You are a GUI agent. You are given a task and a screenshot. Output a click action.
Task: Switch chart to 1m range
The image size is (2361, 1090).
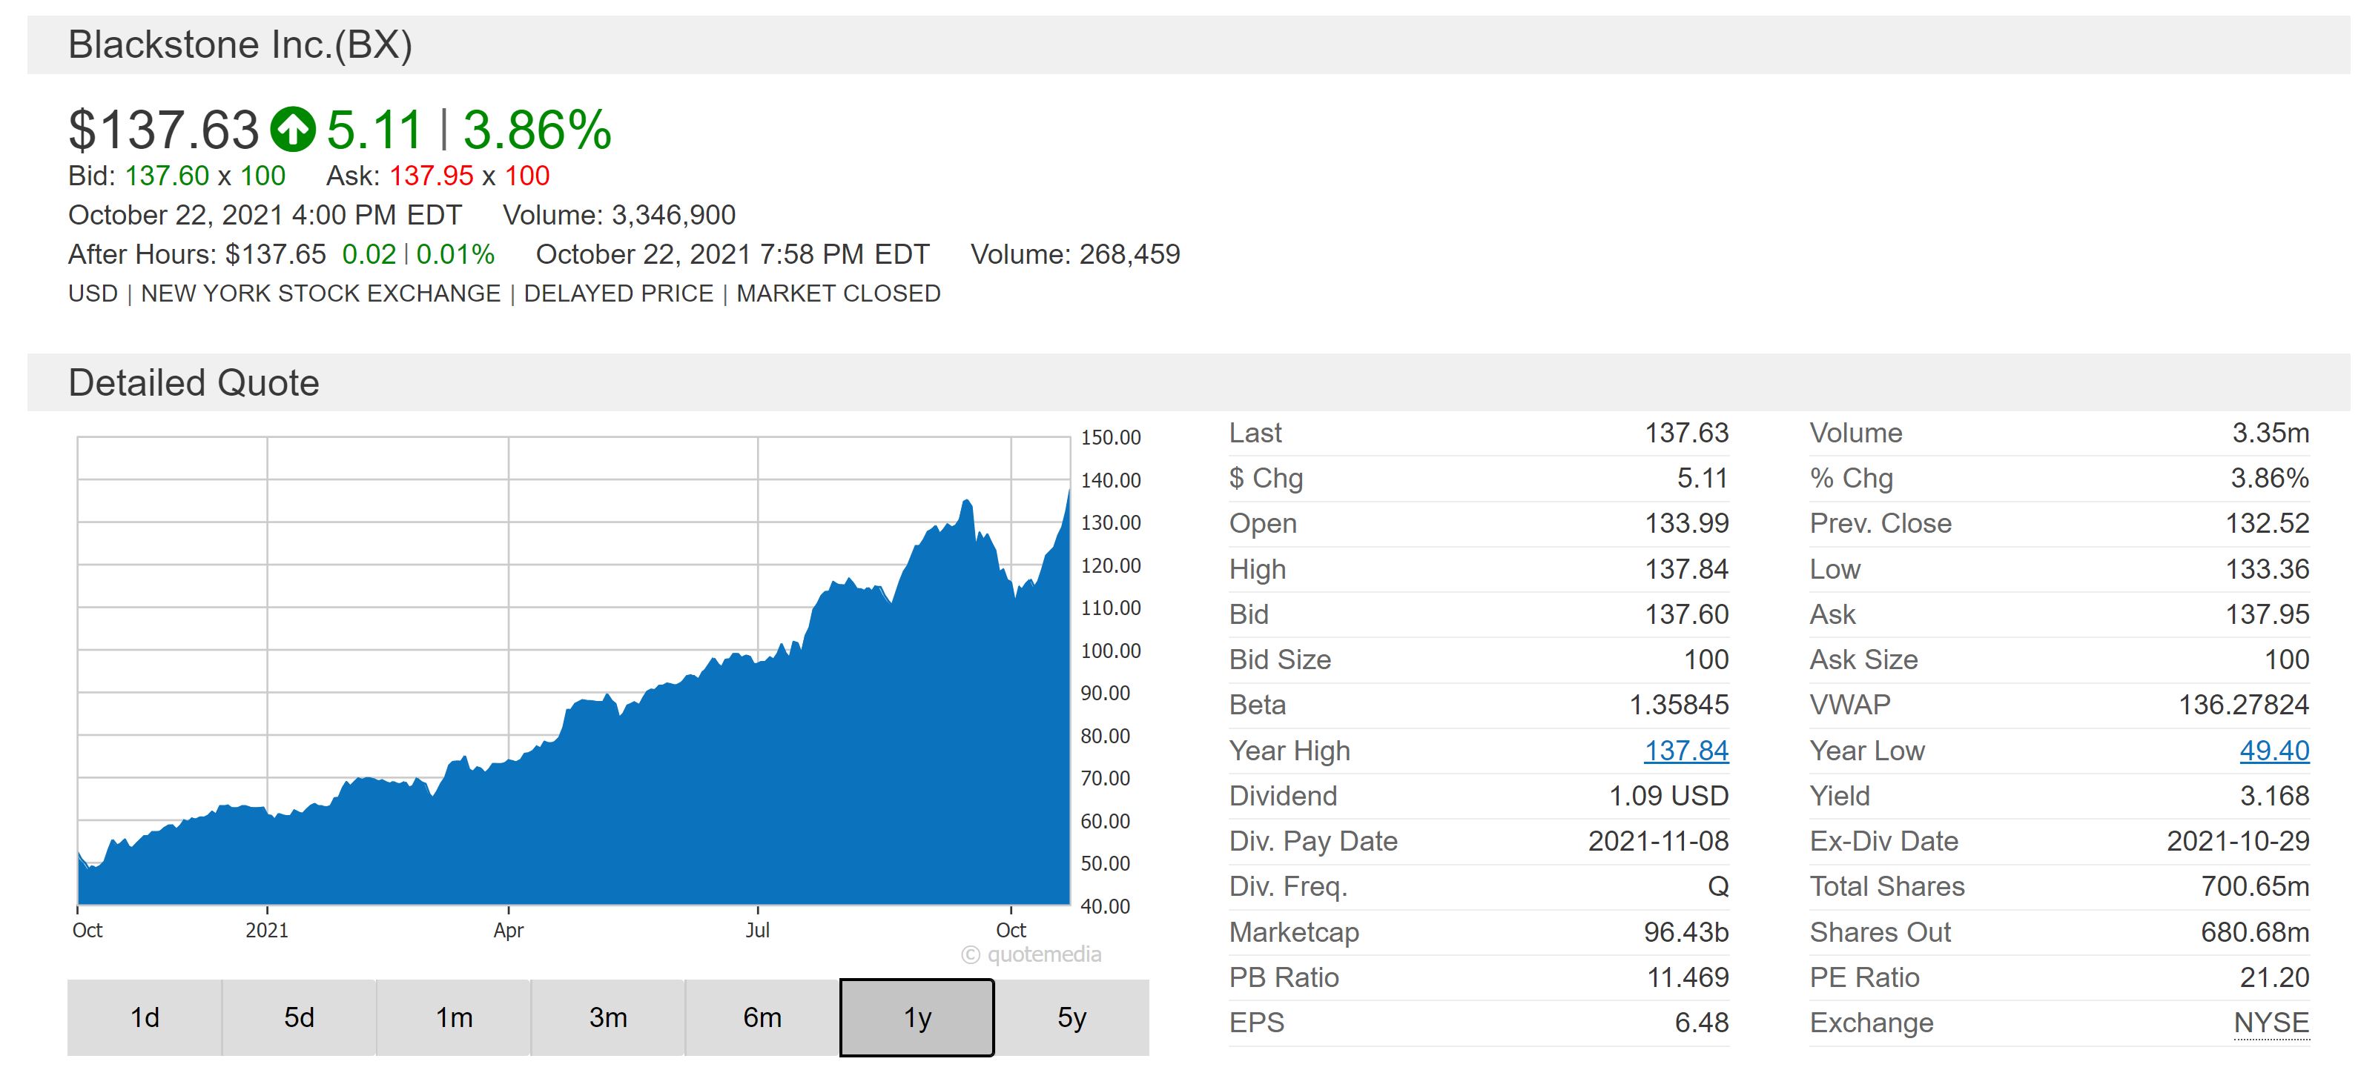[454, 1017]
